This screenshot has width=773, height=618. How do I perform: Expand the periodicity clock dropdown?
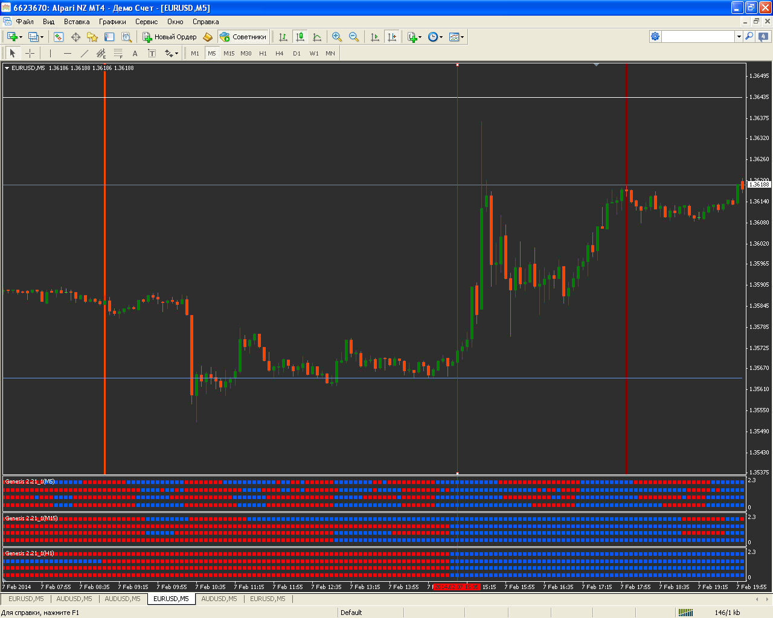441,37
